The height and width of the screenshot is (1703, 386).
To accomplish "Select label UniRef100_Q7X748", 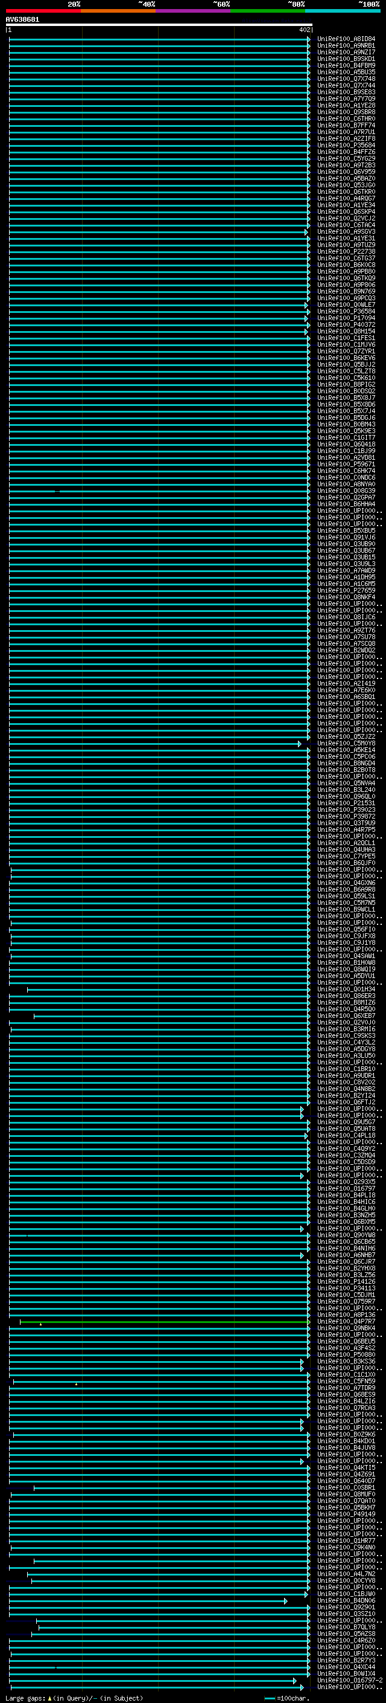I will [346, 79].
